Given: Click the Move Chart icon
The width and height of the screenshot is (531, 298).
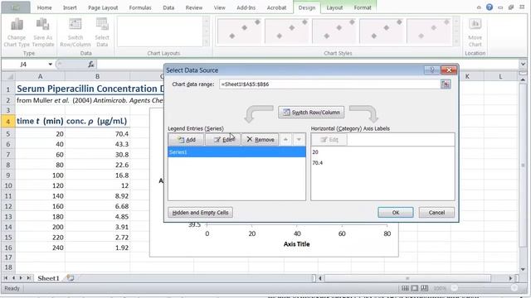Looking at the screenshot, I should tap(475, 25).
